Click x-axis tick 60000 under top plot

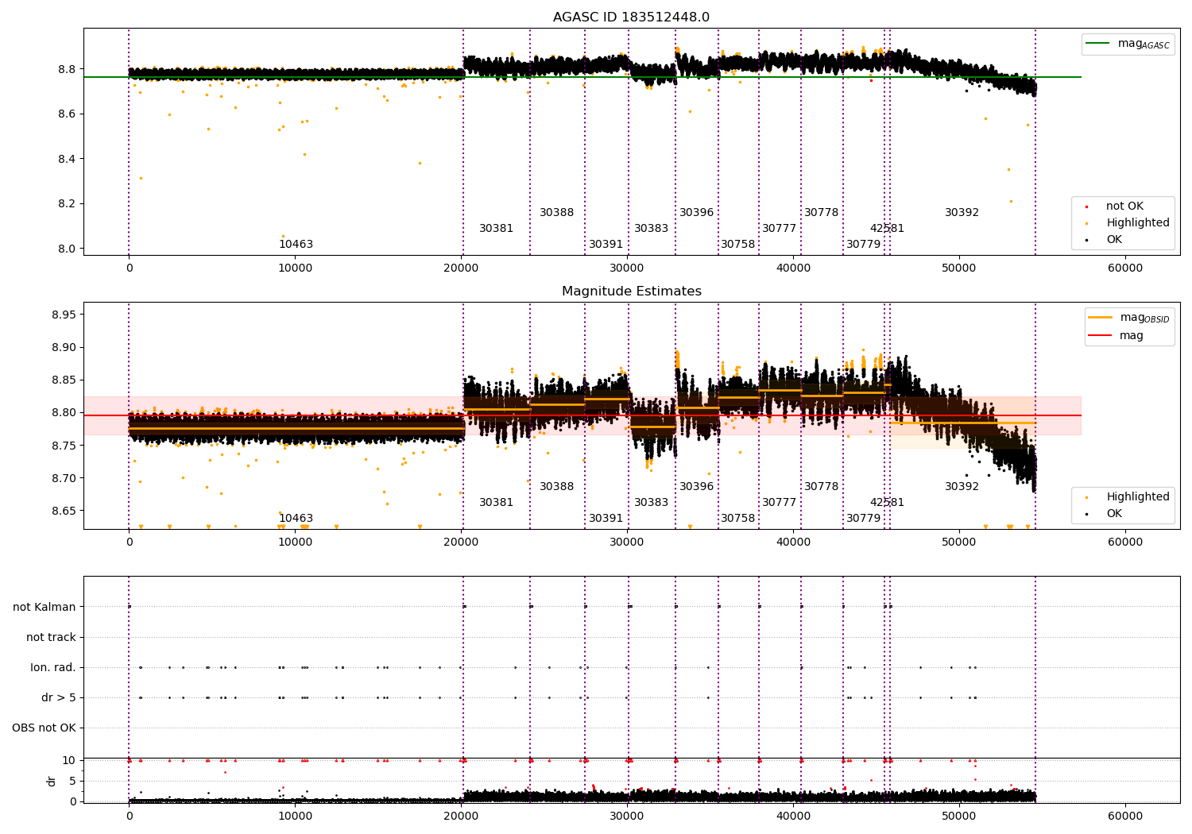coord(1125,268)
